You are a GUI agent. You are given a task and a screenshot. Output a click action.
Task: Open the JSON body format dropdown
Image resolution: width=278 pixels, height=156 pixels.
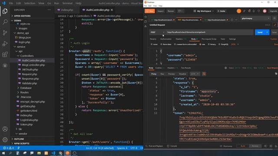click(x=235, y=44)
